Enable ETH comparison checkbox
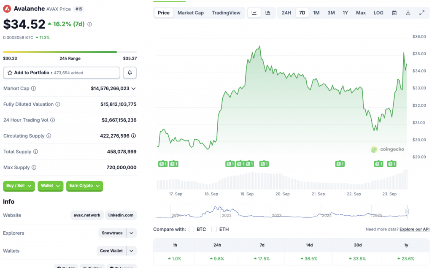This screenshot has width=432, height=268. (x=214, y=230)
